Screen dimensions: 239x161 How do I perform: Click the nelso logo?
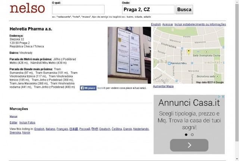click(x=27, y=8)
